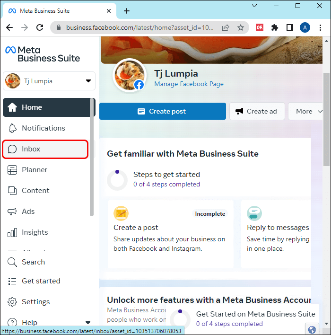Click the red OF extension icon
The image size is (331, 335).
click(x=260, y=27)
